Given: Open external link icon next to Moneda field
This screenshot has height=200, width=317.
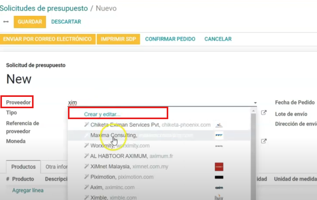Looking at the screenshot, I should tap(264, 141).
